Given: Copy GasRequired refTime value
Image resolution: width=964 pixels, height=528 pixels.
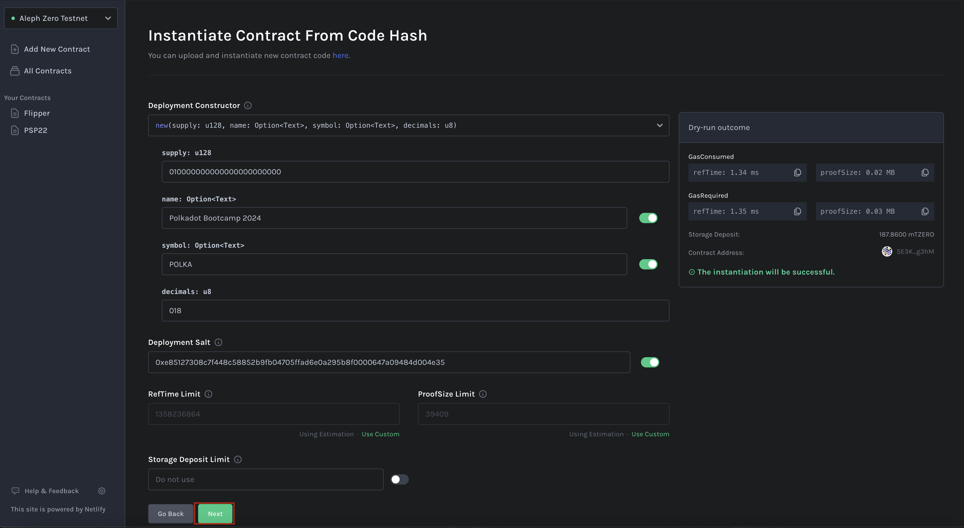Looking at the screenshot, I should click(797, 211).
